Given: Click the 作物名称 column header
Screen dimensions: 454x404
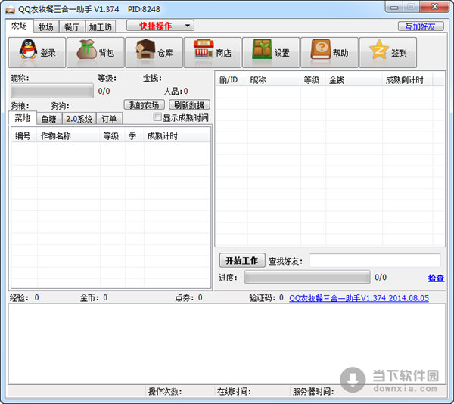Looking at the screenshot, I should [68, 136].
